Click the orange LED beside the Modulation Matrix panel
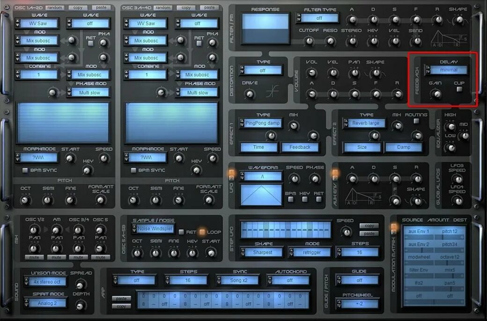The height and width of the screenshot is (321, 487). coord(394,228)
